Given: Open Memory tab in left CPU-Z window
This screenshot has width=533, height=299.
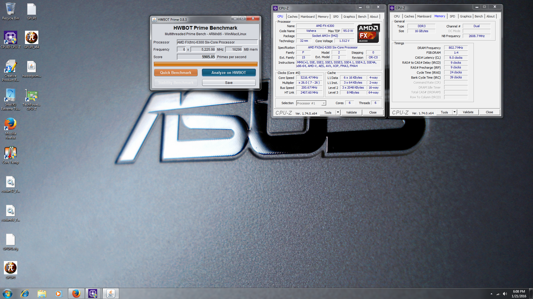Looking at the screenshot, I should 323,17.
